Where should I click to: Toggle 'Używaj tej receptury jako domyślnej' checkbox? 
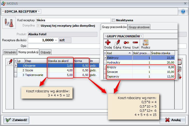(38, 26)
